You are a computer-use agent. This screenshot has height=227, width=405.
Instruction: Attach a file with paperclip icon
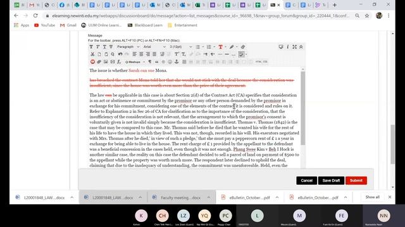[99, 62]
